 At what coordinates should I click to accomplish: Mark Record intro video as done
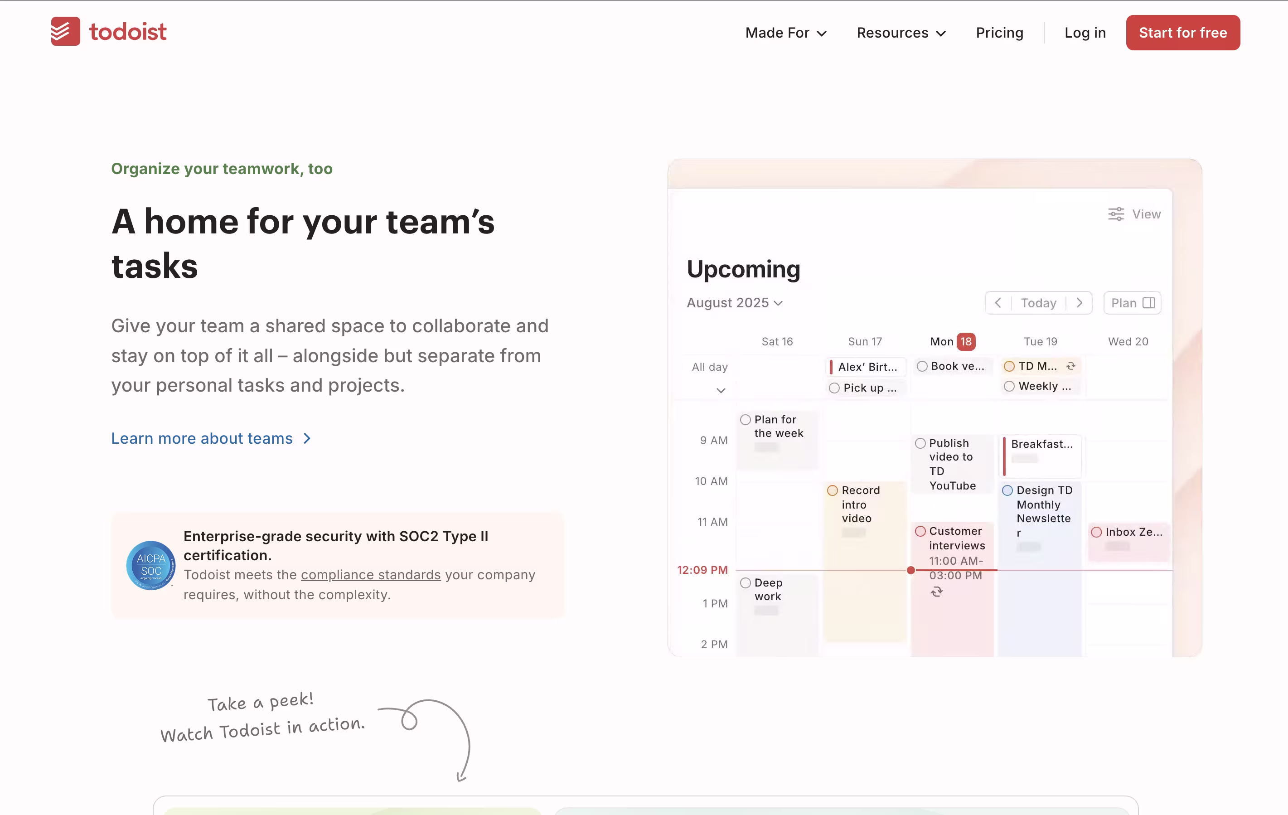[x=832, y=490]
